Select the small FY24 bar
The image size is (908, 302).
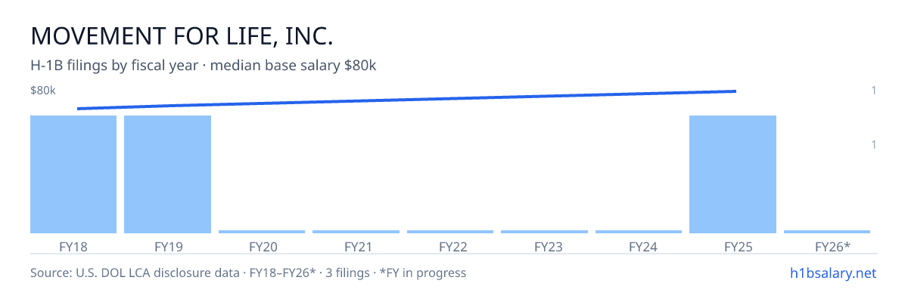tap(639, 232)
